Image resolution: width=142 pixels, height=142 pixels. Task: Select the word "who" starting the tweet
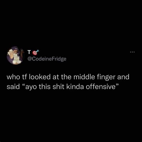[13, 77]
